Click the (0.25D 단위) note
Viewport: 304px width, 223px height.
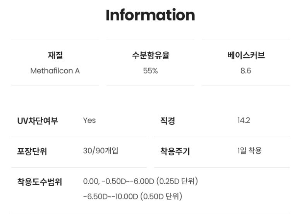point(177,181)
